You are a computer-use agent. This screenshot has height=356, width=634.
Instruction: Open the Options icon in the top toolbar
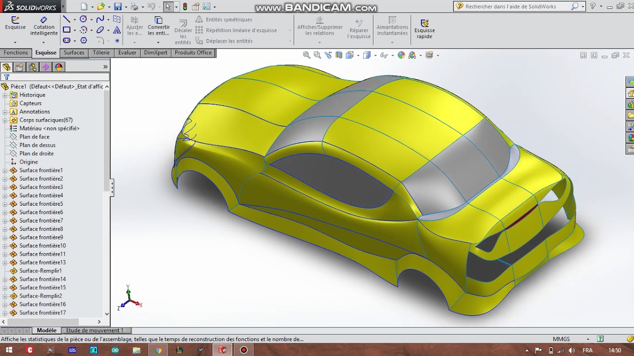(x=207, y=7)
